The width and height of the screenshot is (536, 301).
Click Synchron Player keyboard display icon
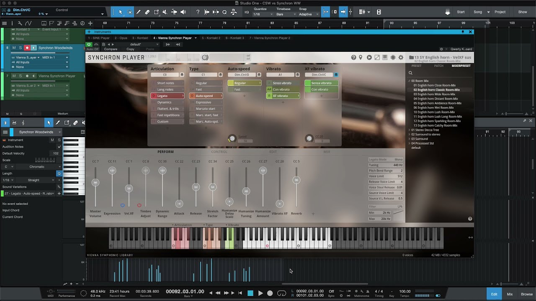point(385,57)
